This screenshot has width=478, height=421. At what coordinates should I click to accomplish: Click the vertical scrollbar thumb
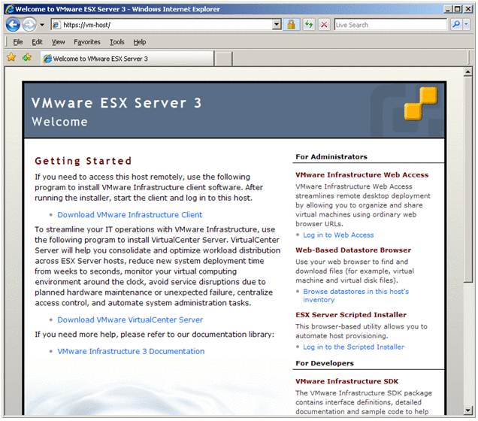click(x=468, y=180)
